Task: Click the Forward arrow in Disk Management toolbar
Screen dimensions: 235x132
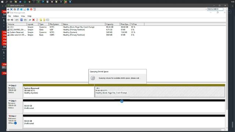Action: (12, 20)
